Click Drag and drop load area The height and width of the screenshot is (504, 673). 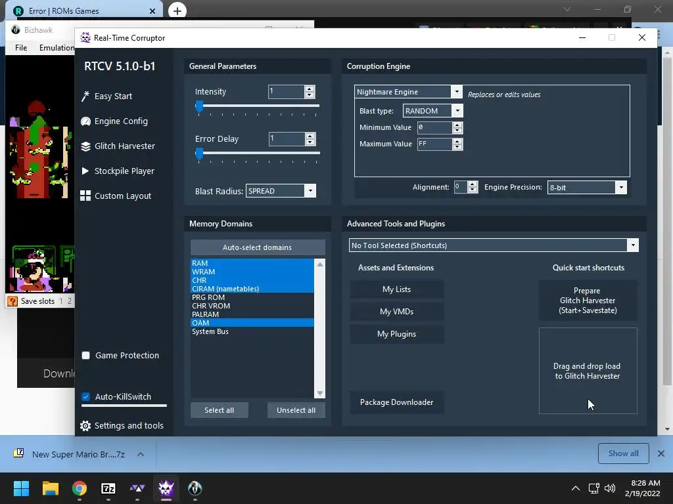[588, 371]
